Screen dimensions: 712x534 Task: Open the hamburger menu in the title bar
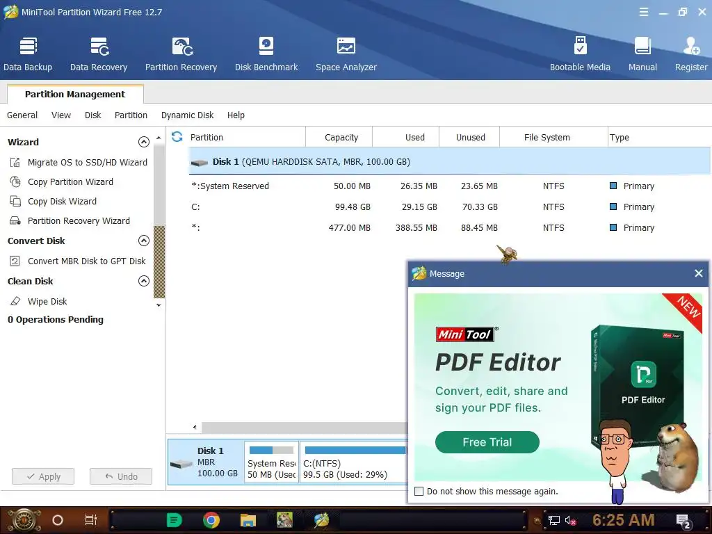pos(643,13)
